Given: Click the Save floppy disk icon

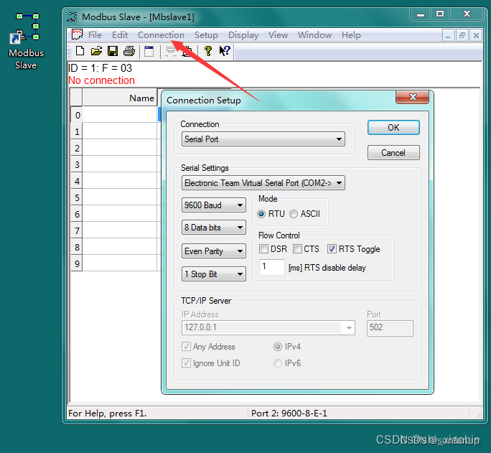Looking at the screenshot, I should 113,51.
